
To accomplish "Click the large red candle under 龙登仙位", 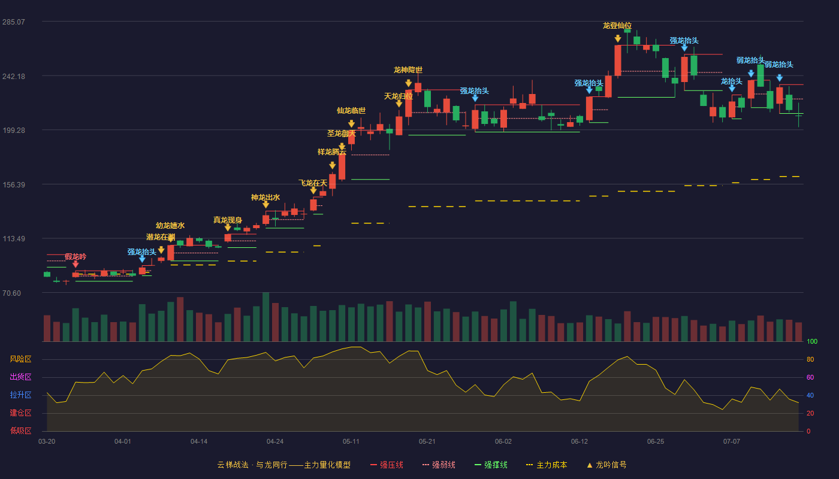I will point(618,60).
